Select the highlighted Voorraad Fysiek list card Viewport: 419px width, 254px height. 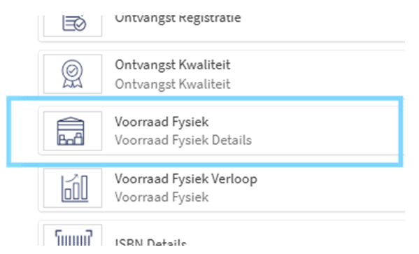pyautogui.click(x=222, y=131)
